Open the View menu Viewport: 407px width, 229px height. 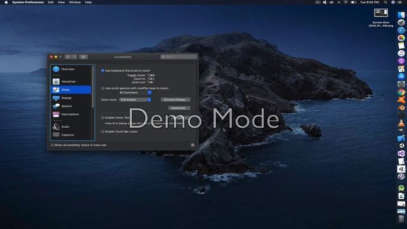(x=61, y=3)
